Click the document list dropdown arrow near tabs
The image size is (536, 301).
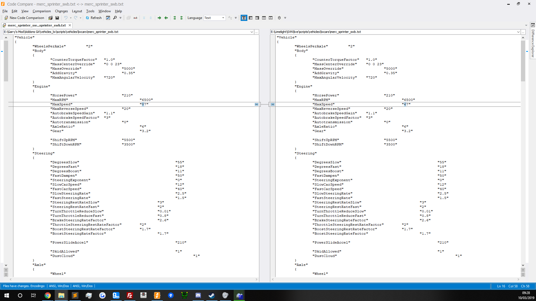[x=526, y=25]
